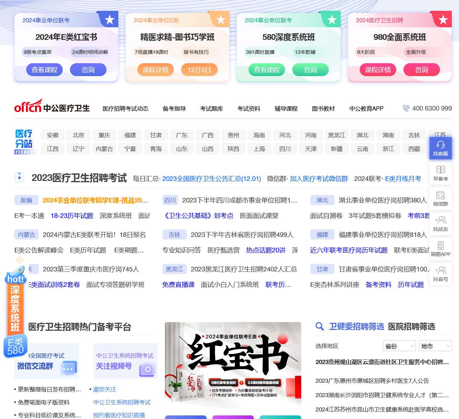Switch to 卫健委招聘筛选 tab
459x419 pixels.
(x=356, y=326)
